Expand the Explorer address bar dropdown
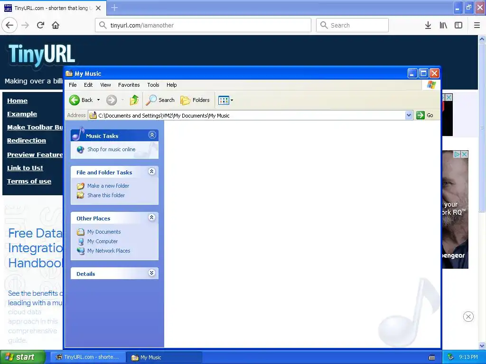 (409, 116)
